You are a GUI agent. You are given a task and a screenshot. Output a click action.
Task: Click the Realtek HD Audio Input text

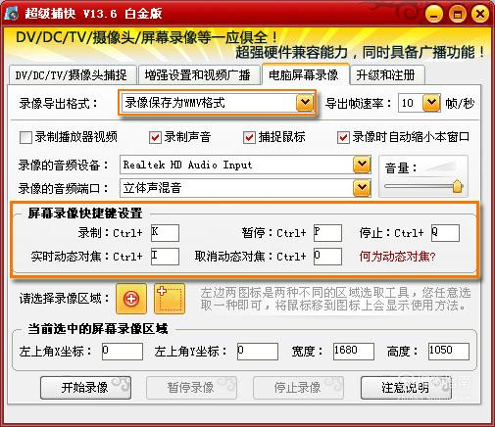click(x=187, y=165)
